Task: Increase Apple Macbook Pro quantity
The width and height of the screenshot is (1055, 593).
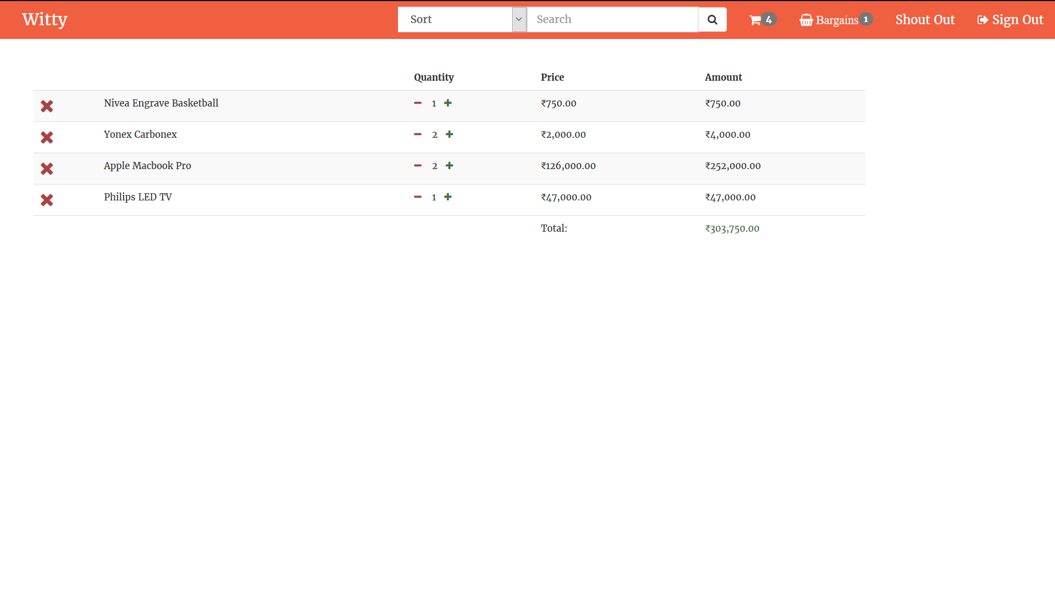Action: (x=449, y=166)
